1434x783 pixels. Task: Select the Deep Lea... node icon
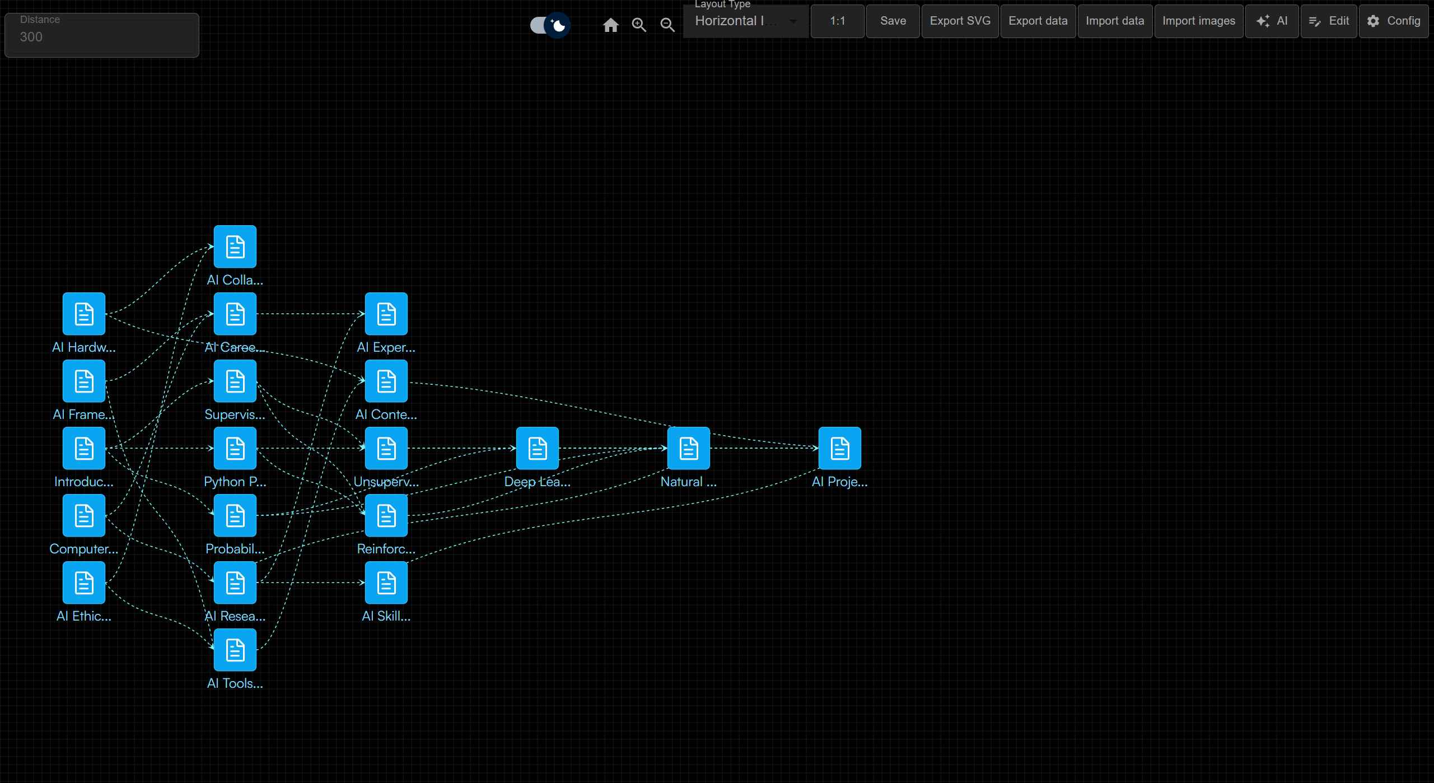coord(537,448)
